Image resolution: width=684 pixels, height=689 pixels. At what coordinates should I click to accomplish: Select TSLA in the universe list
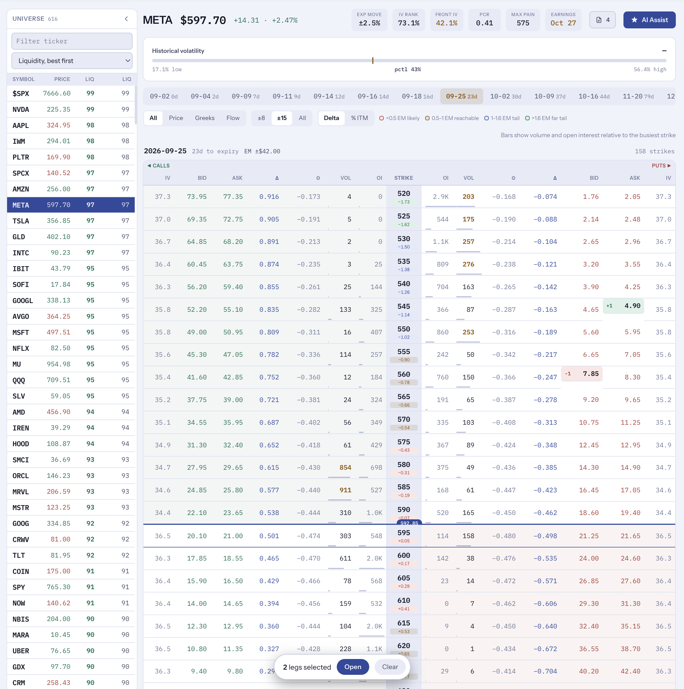71,221
